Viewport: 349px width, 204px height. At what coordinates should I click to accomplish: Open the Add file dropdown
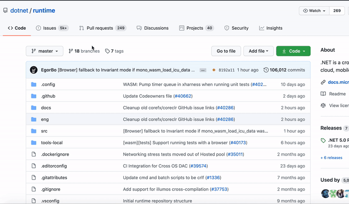click(258, 51)
